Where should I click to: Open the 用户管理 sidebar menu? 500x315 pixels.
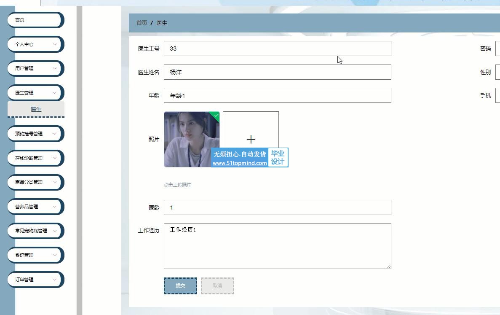click(x=35, y=68)
